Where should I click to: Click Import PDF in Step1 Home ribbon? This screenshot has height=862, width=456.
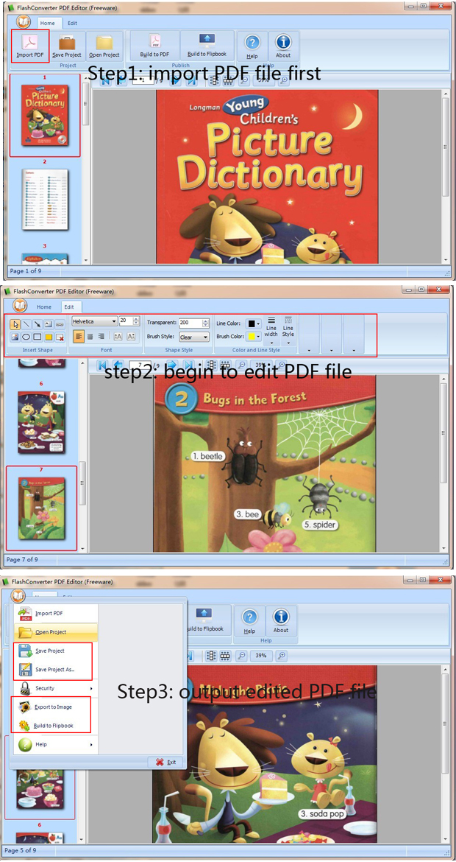(30, 46)
